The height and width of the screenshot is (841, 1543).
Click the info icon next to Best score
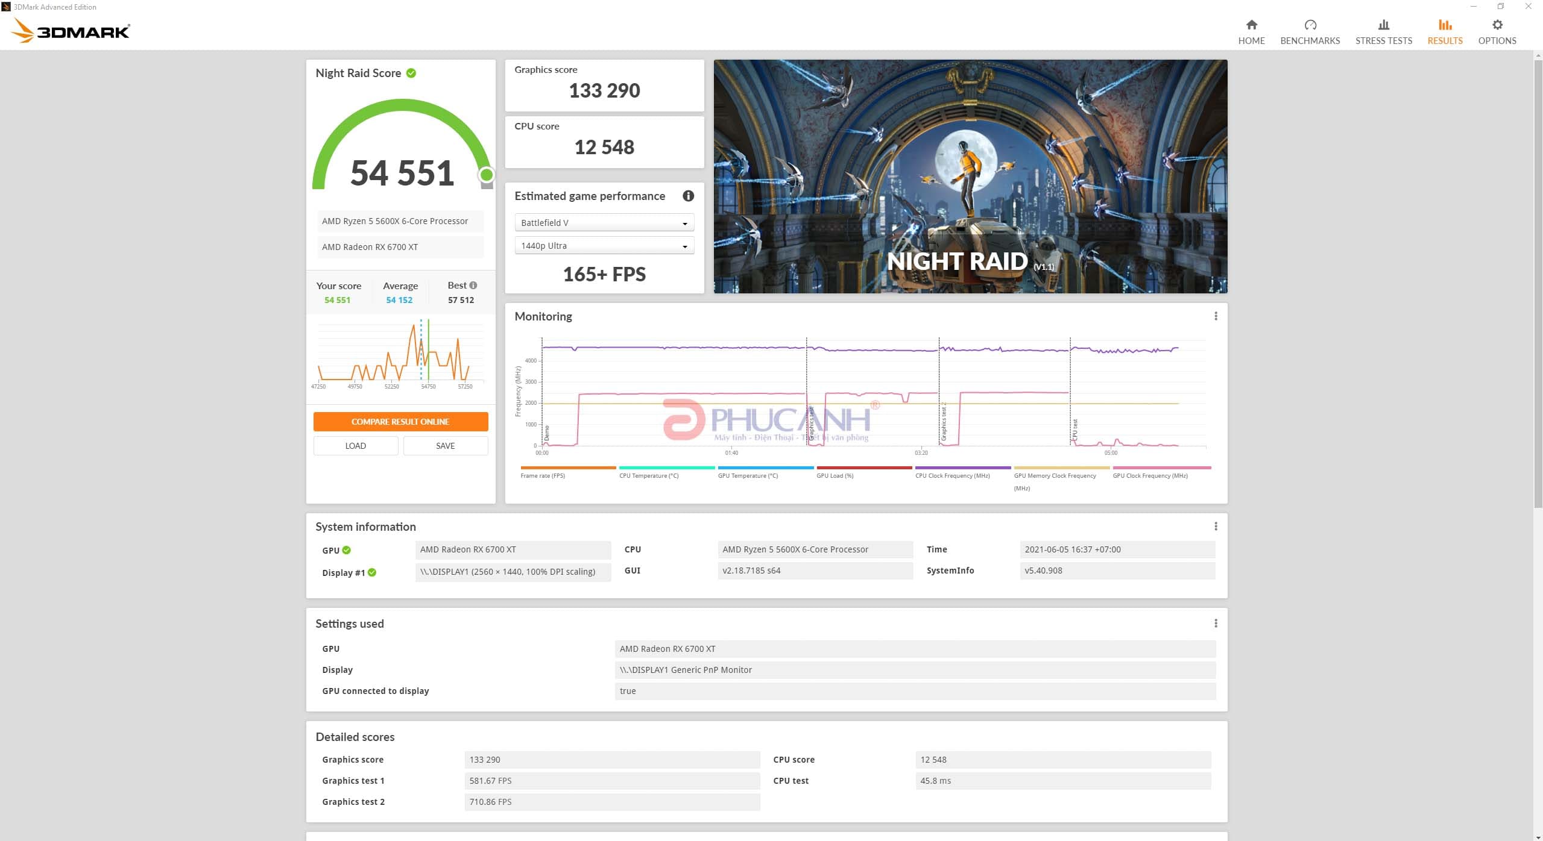[473, 285]
